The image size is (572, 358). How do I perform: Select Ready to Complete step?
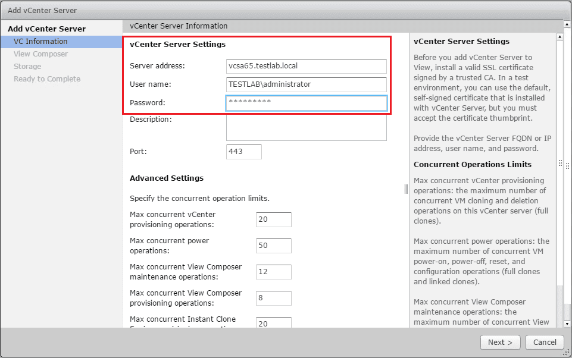coord(47,79)
